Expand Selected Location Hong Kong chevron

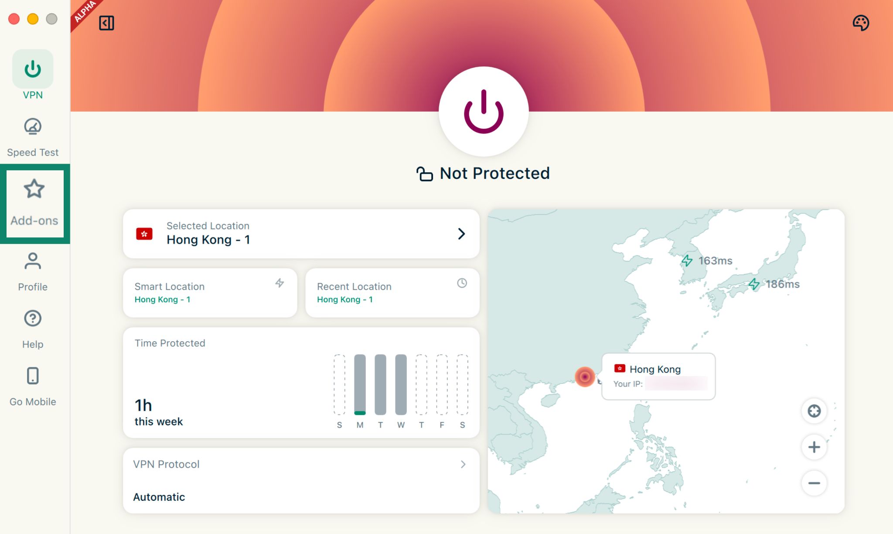(x=461, y=234)
